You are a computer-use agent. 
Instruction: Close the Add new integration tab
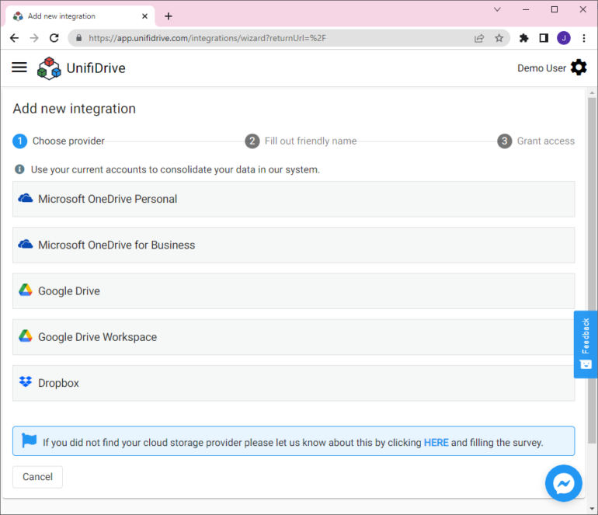pos(144,16)
